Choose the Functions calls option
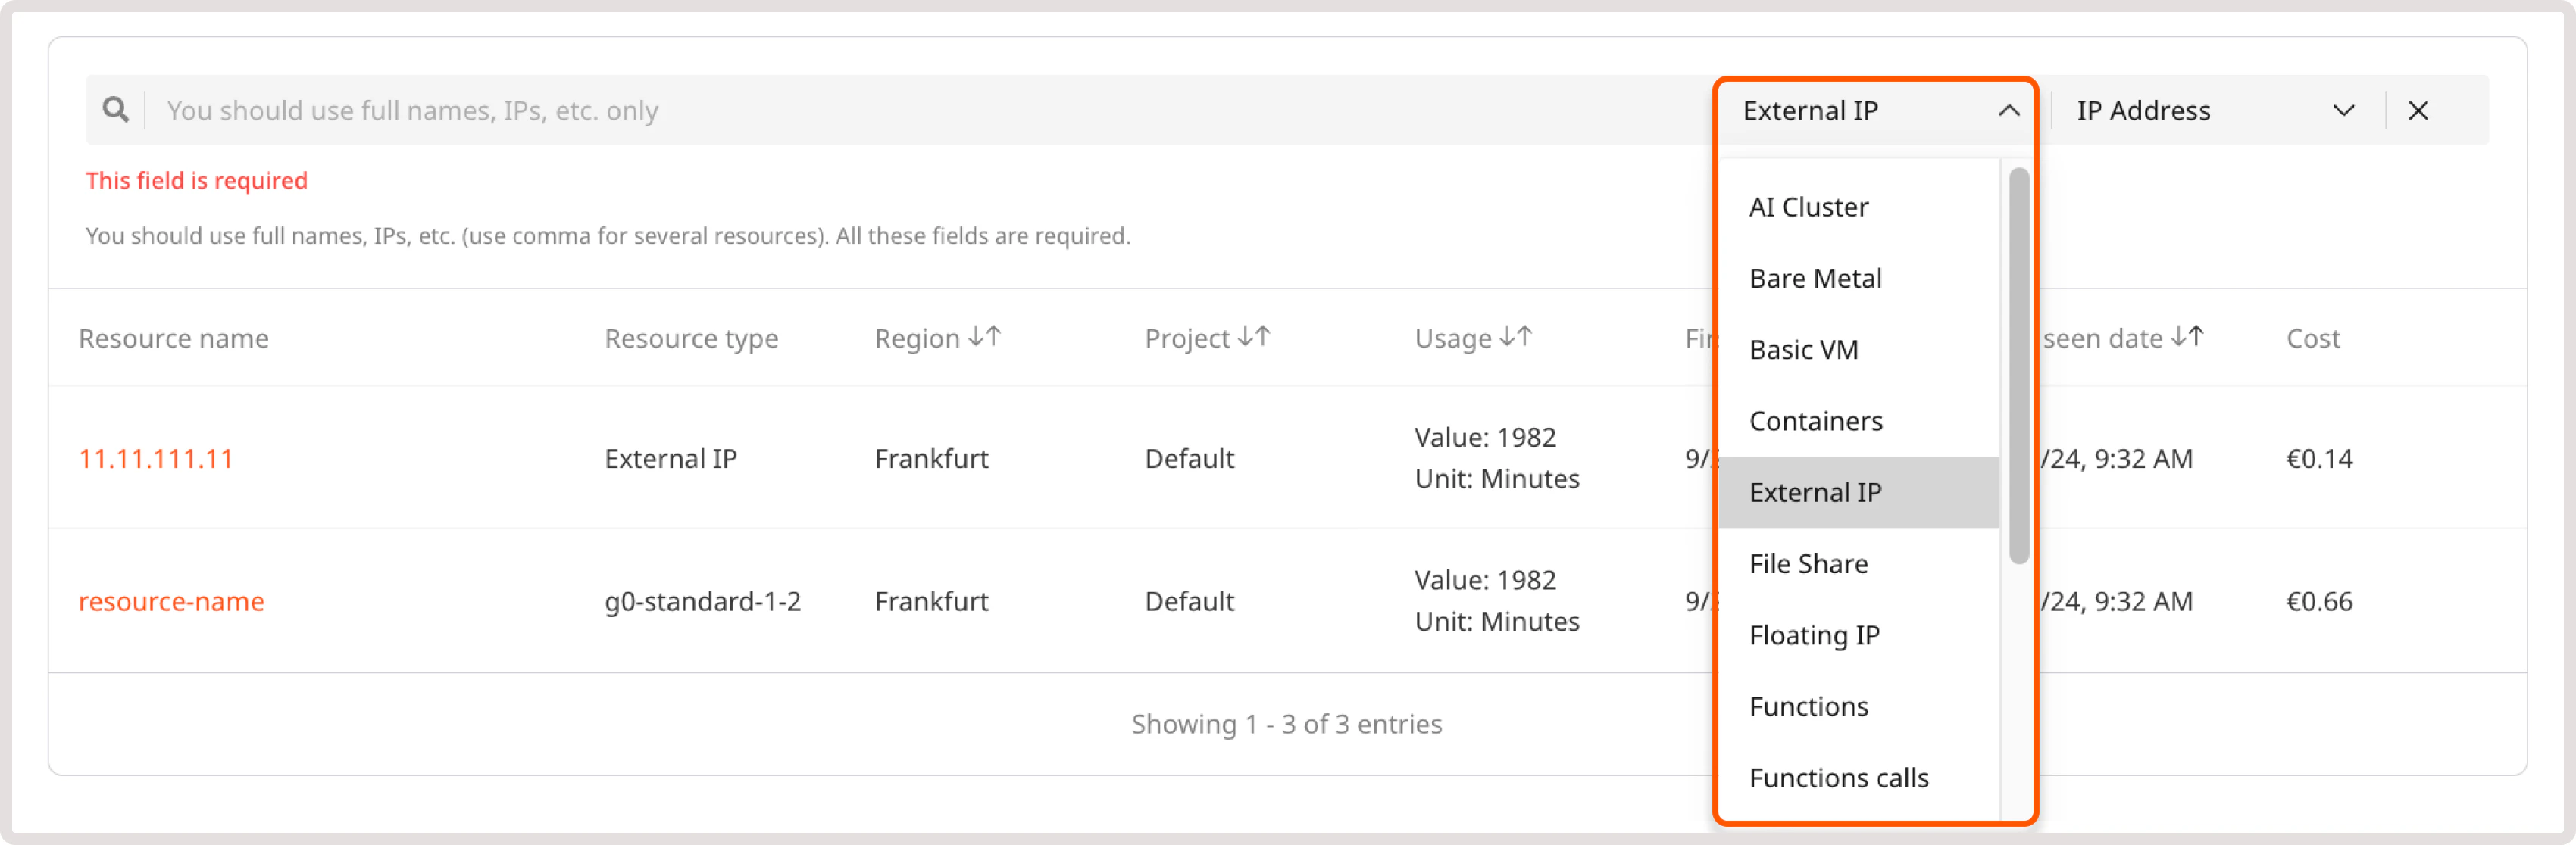This screenshot has height=845, width=2576. coord(1839,778)
